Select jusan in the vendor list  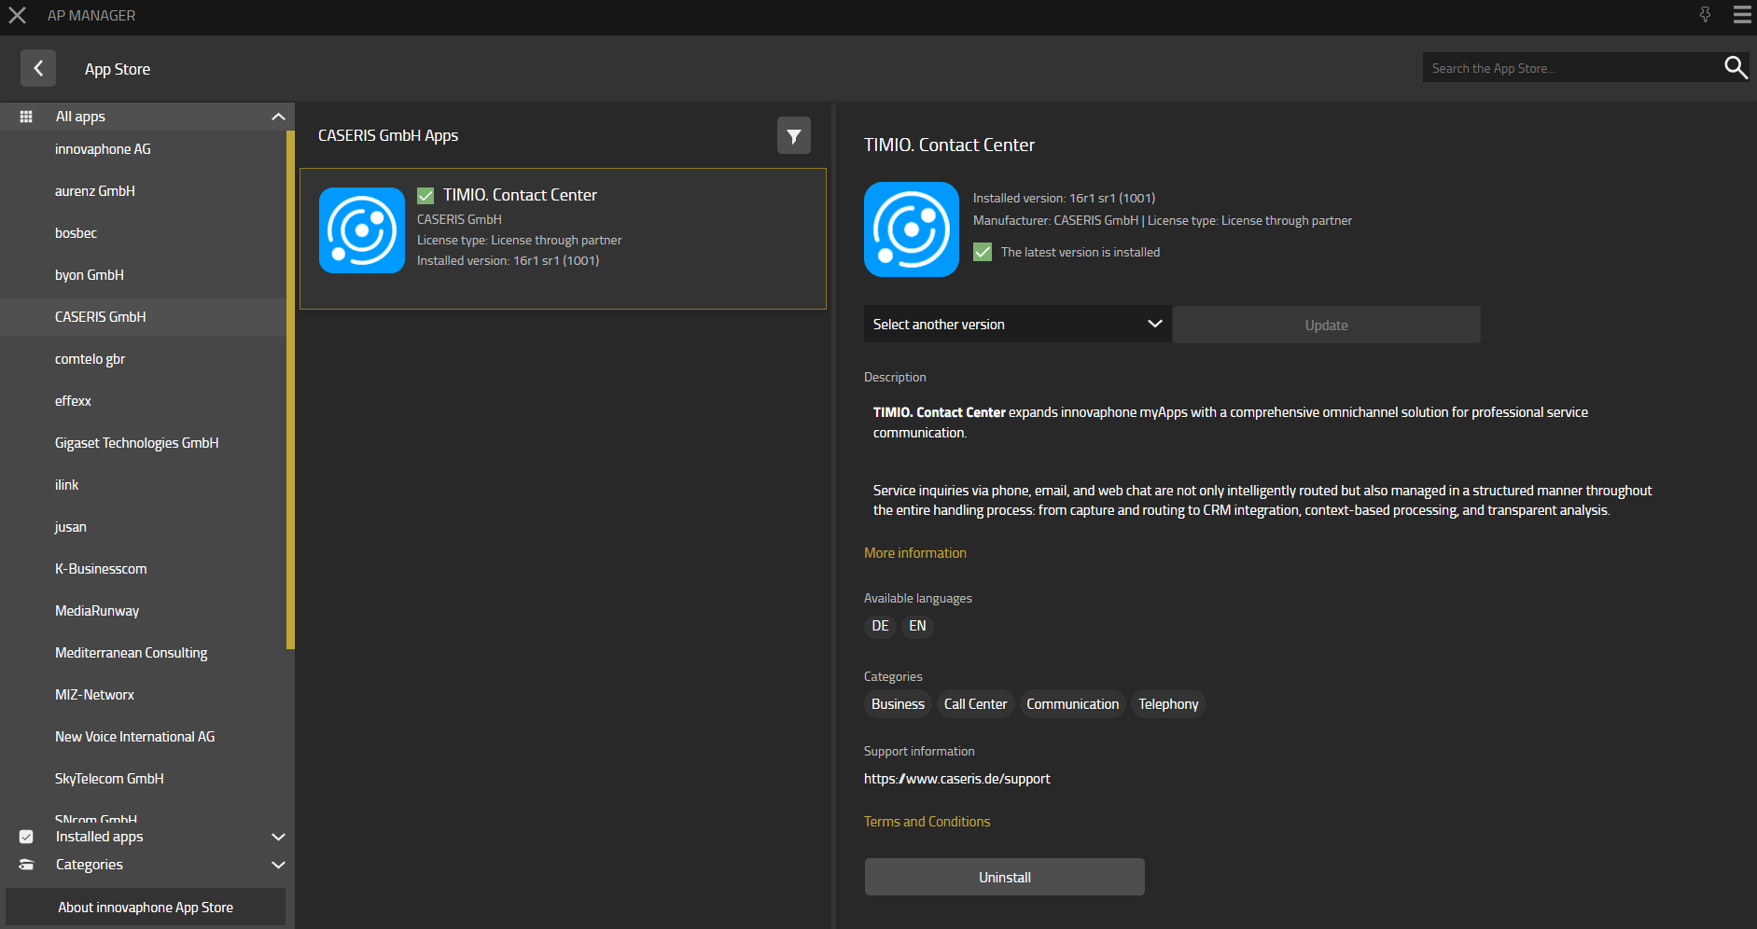coord(144,527)
